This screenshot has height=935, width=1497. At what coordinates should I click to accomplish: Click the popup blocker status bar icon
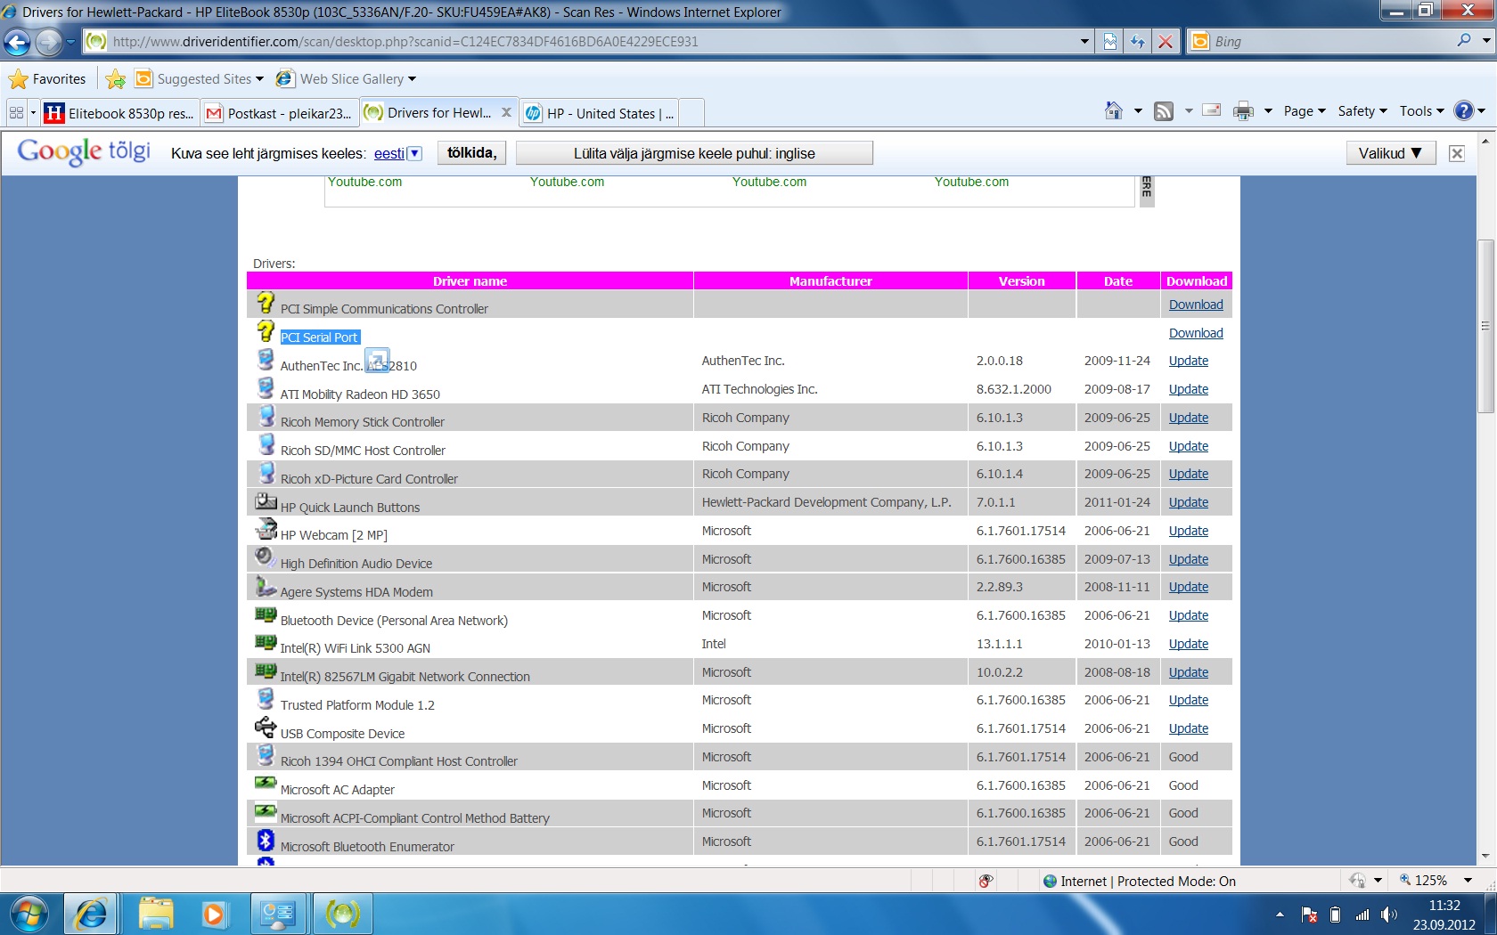(x=986, y=881)
